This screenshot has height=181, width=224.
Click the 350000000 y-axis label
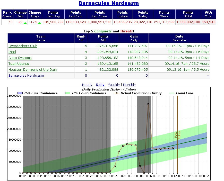point(14,96)
